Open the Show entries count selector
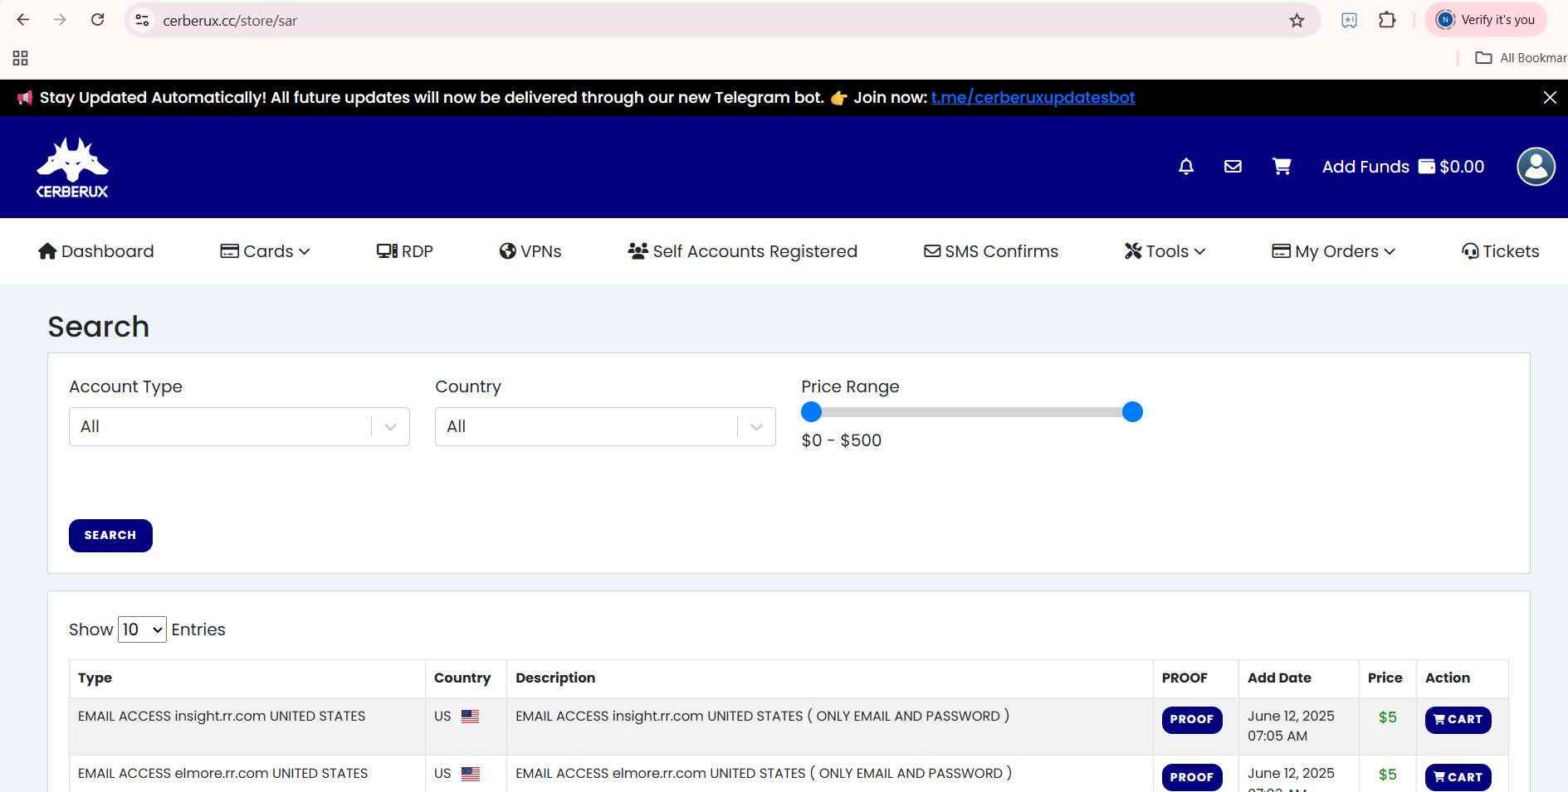Viewport: 1568px width, 792px height. (x=142, y=629)
